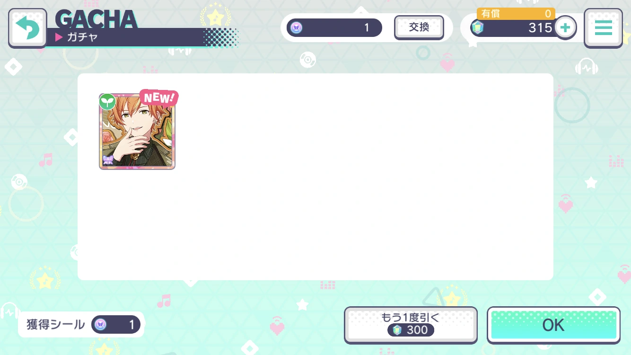Click the purple seal icon in top counter

pyautogui.click(x=297, y=27)
